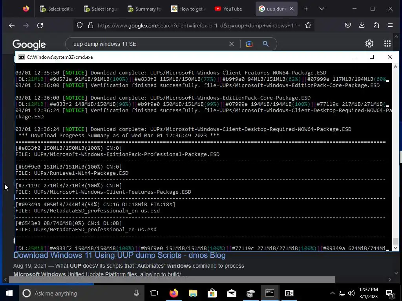View site security padlock info
Image resolution: width=402 pixels, height=301 pixels.
pos(91,25)
